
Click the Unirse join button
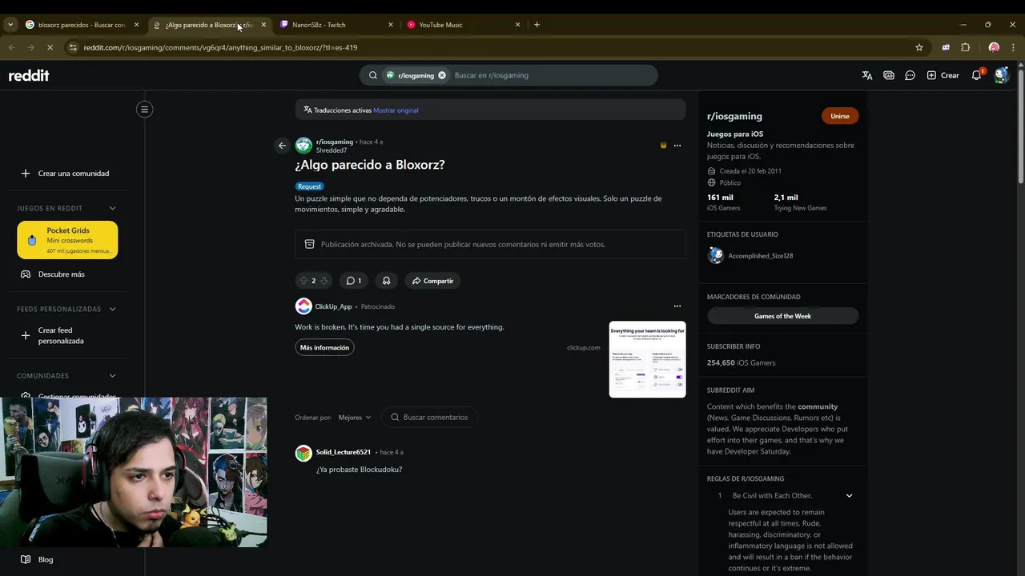click(840, 116)
